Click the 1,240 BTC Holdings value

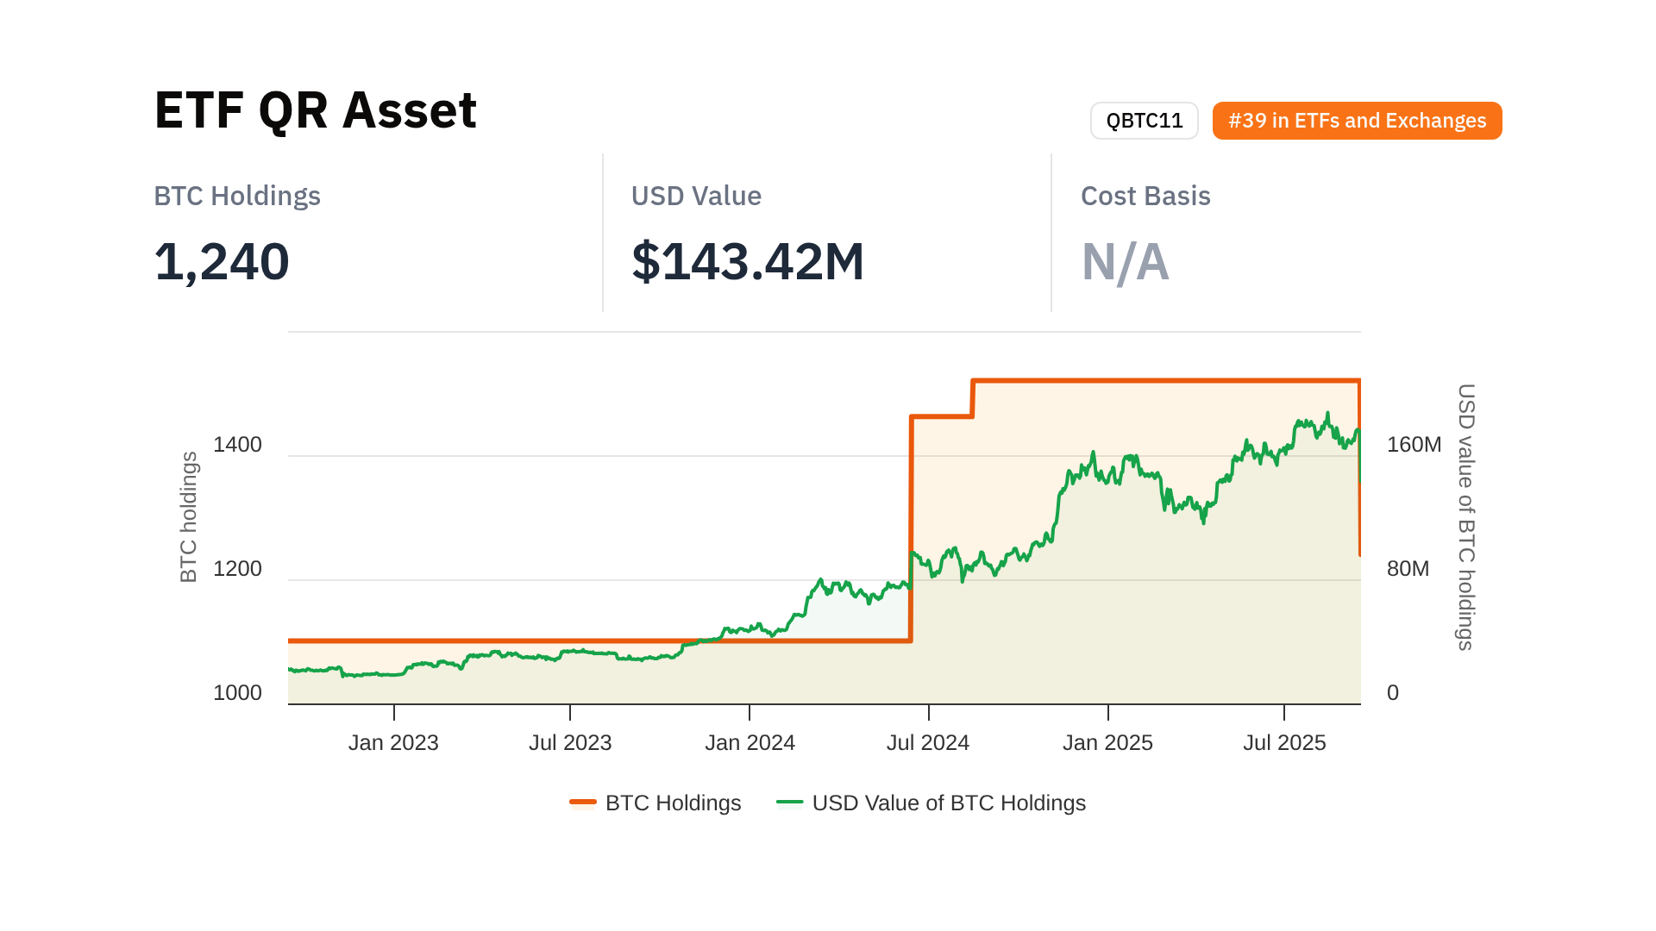[222, 261]
